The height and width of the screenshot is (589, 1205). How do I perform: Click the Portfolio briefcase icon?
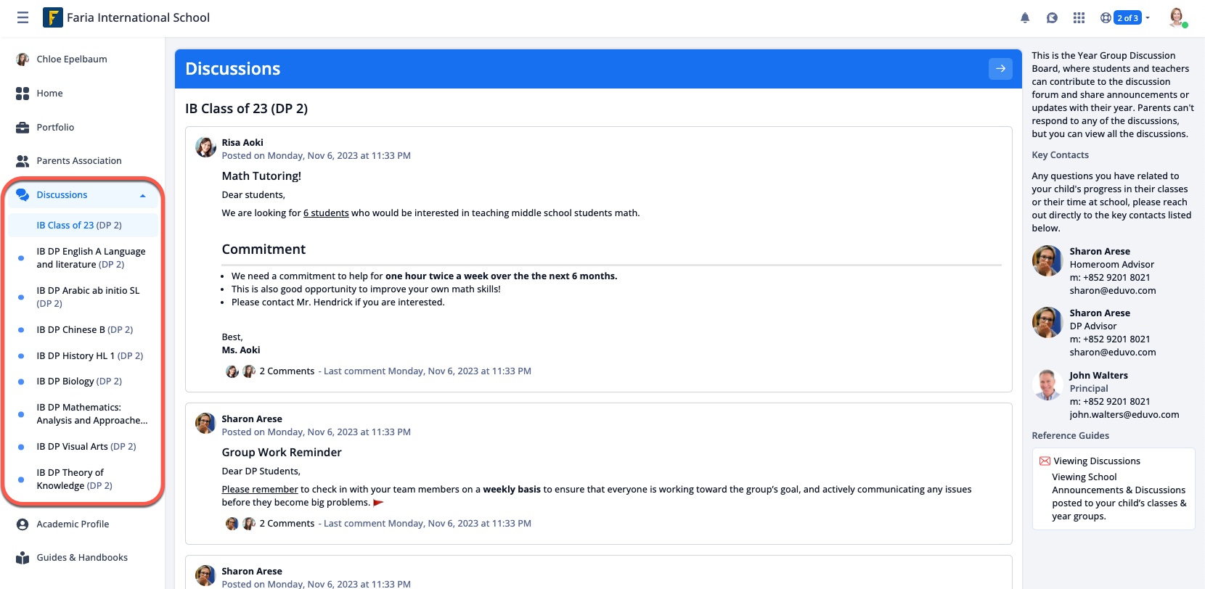(x=23, y=128)
